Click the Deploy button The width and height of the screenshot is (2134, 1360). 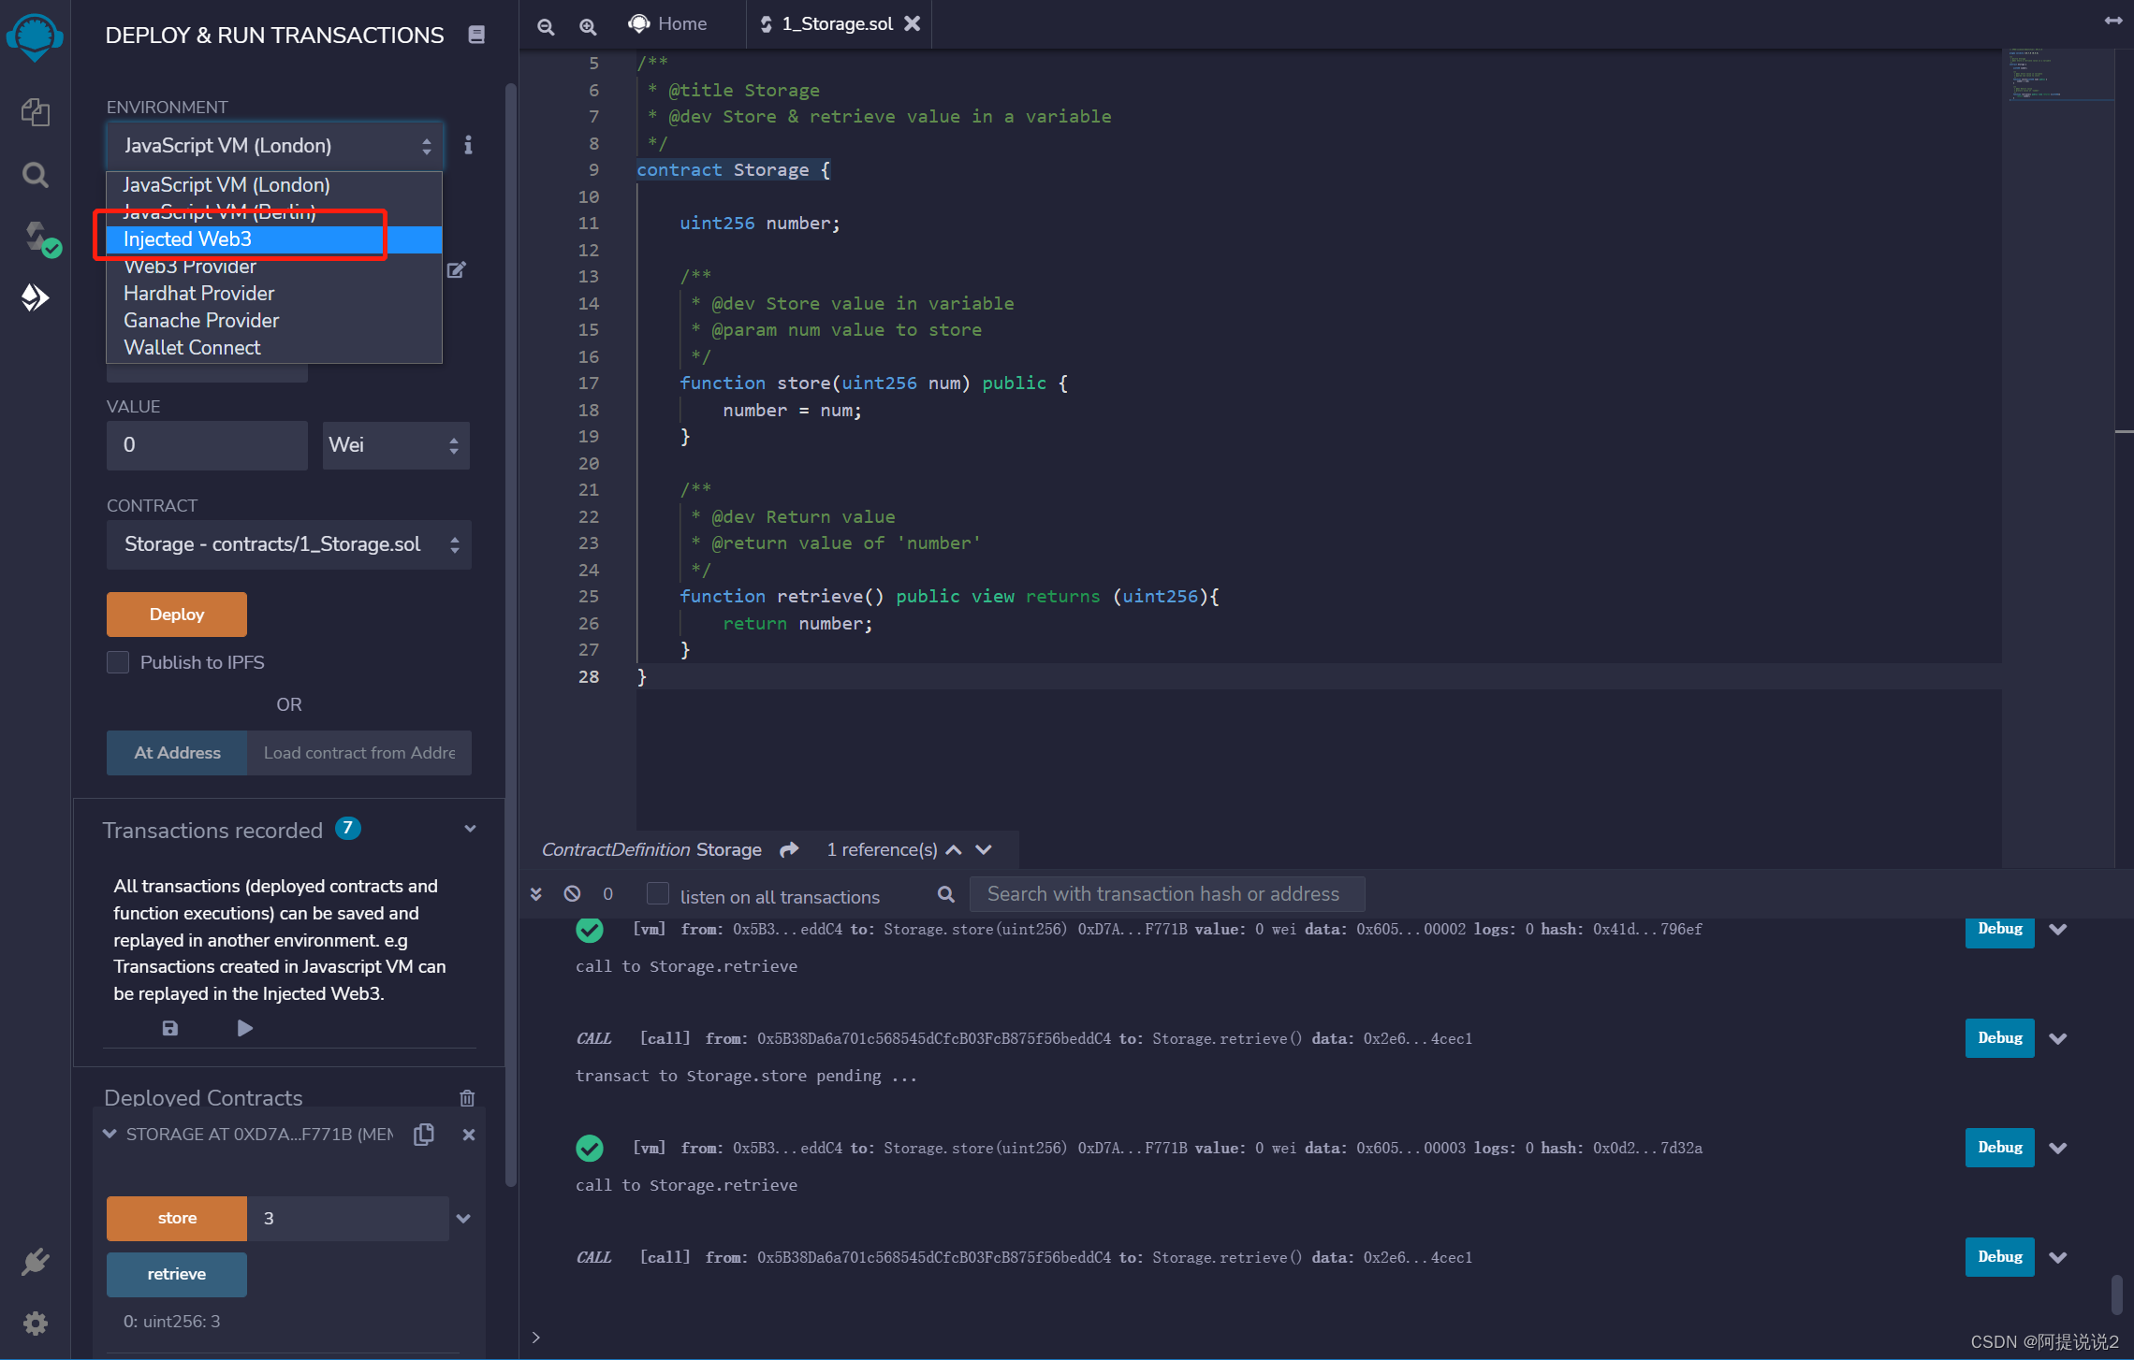tap(174, 614)
